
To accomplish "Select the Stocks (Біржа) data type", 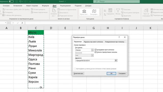I will (x=84, y=12).
